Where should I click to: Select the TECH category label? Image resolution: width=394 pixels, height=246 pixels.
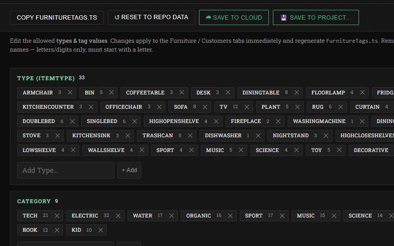(x=30, y=215)
